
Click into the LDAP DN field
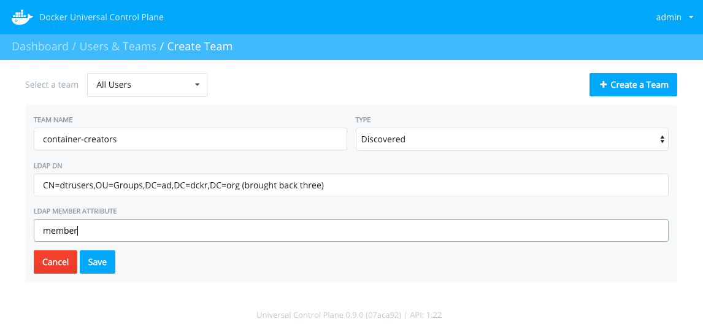pos(351,185)
